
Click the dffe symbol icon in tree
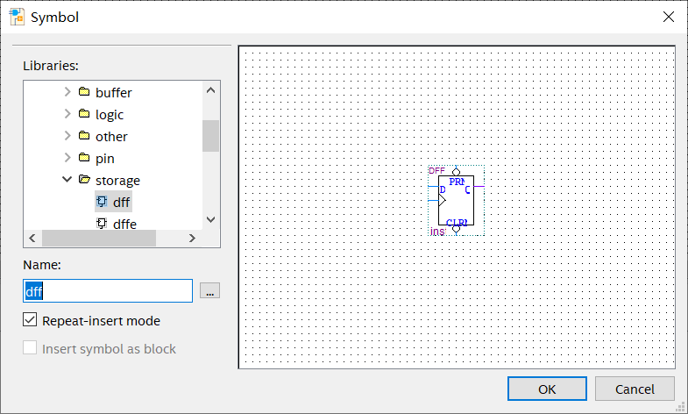(102, 224)
